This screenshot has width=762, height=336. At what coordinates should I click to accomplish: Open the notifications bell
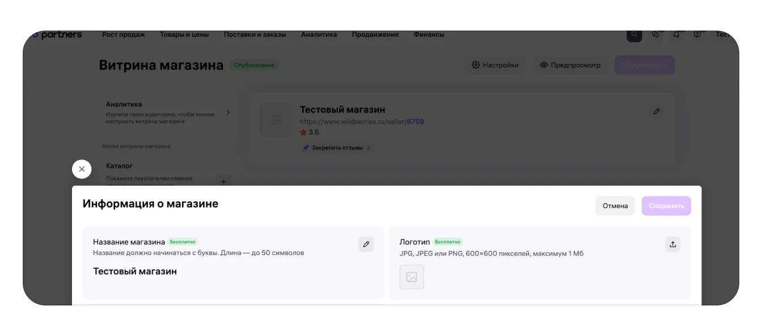point(676,35)
